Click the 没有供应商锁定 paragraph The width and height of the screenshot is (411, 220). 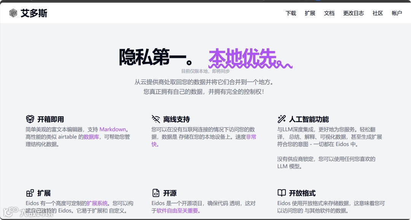tap(327, 162)
